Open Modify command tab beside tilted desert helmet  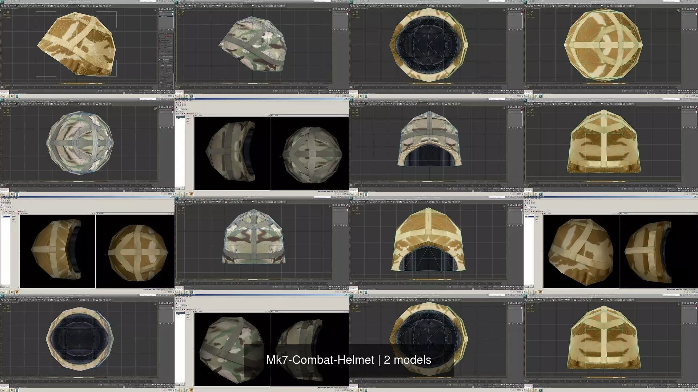[162, 9]
